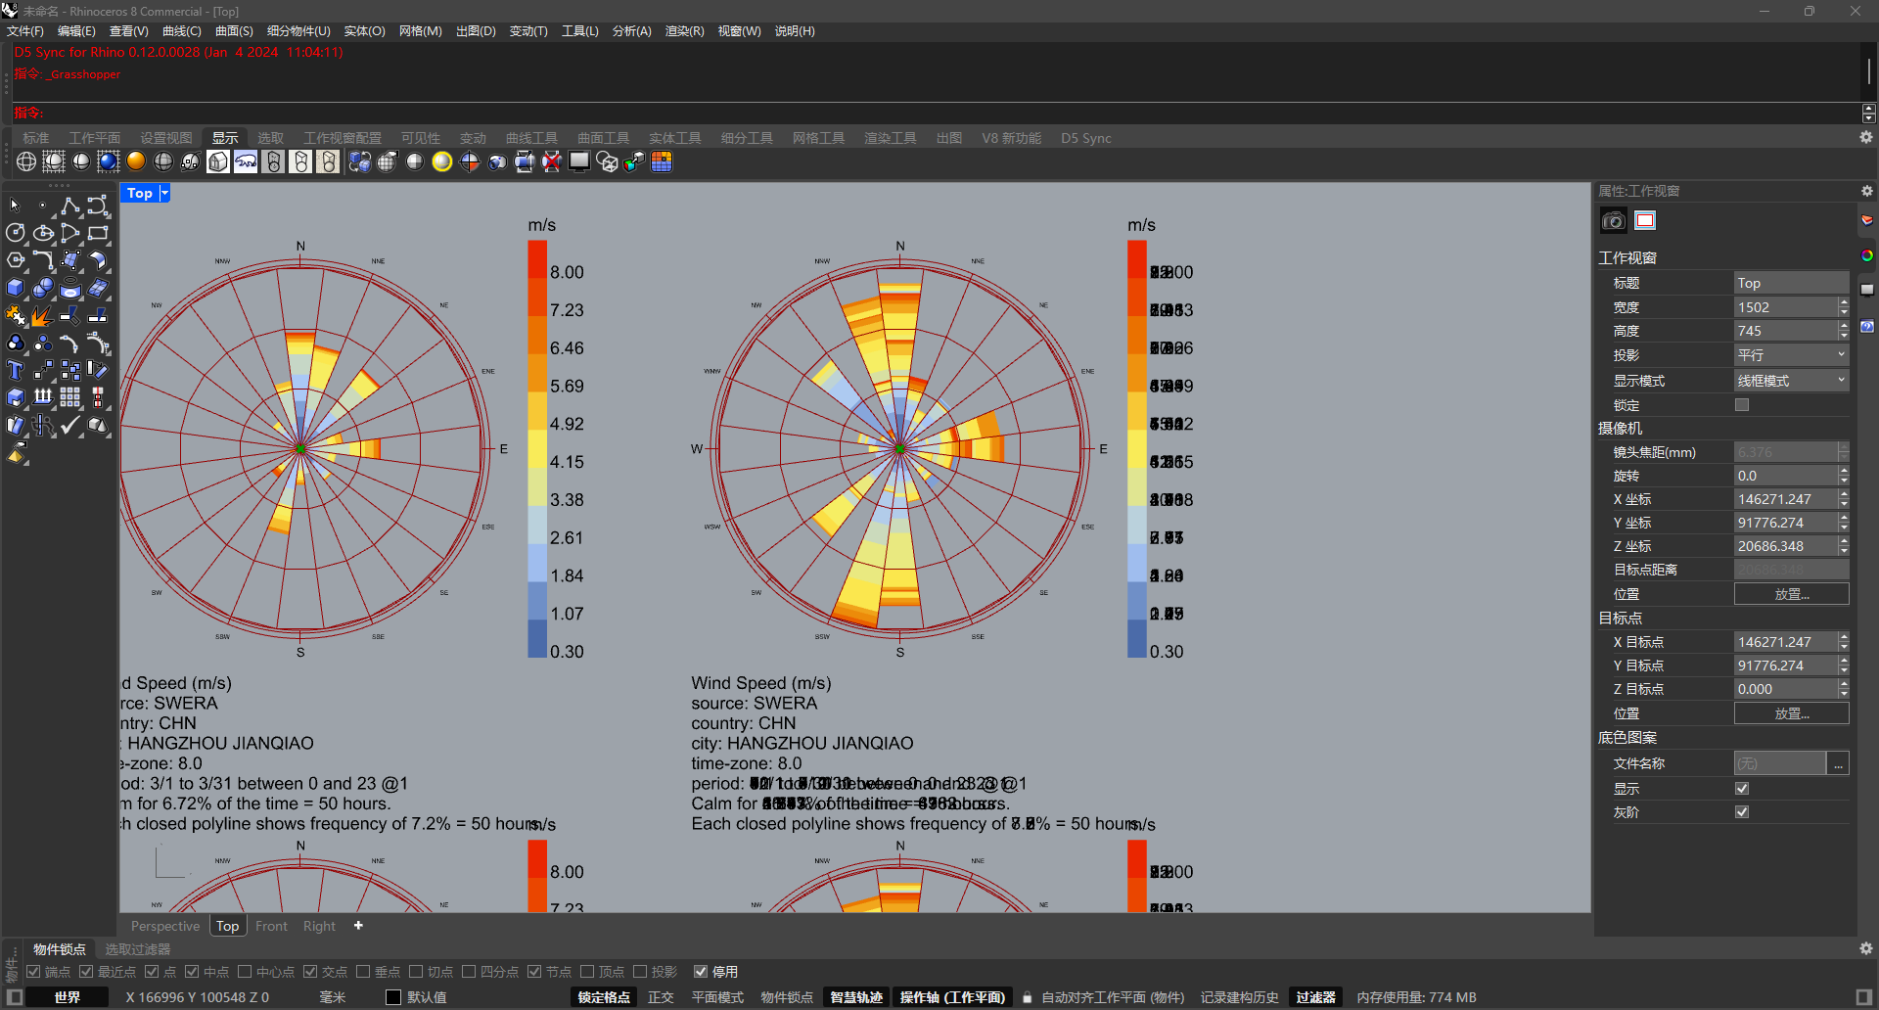Select the pointer selection tool
Image resolution: width=1879 pixels, height=1010 pixels.
point(15,206)
